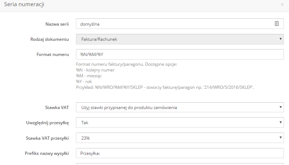Open the Uwzględnij przesyłkę dropdown showing Tak
289x165 pixels.
[x=180, y=122]
